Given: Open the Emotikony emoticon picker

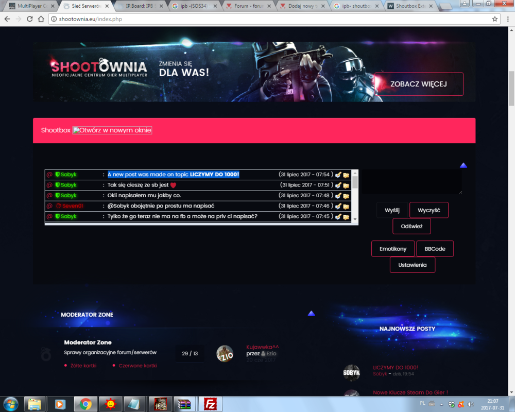Looking at the screenshot, I should [x=393, y=249].
